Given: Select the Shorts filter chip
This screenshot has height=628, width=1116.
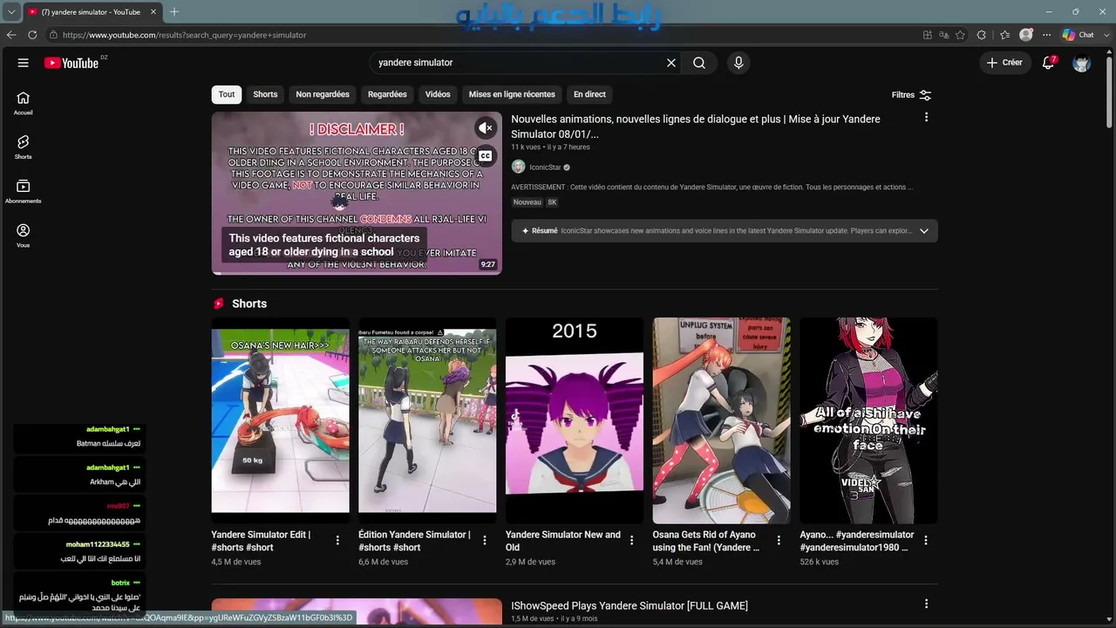Looking at the screenshot, I should (265, 94).
